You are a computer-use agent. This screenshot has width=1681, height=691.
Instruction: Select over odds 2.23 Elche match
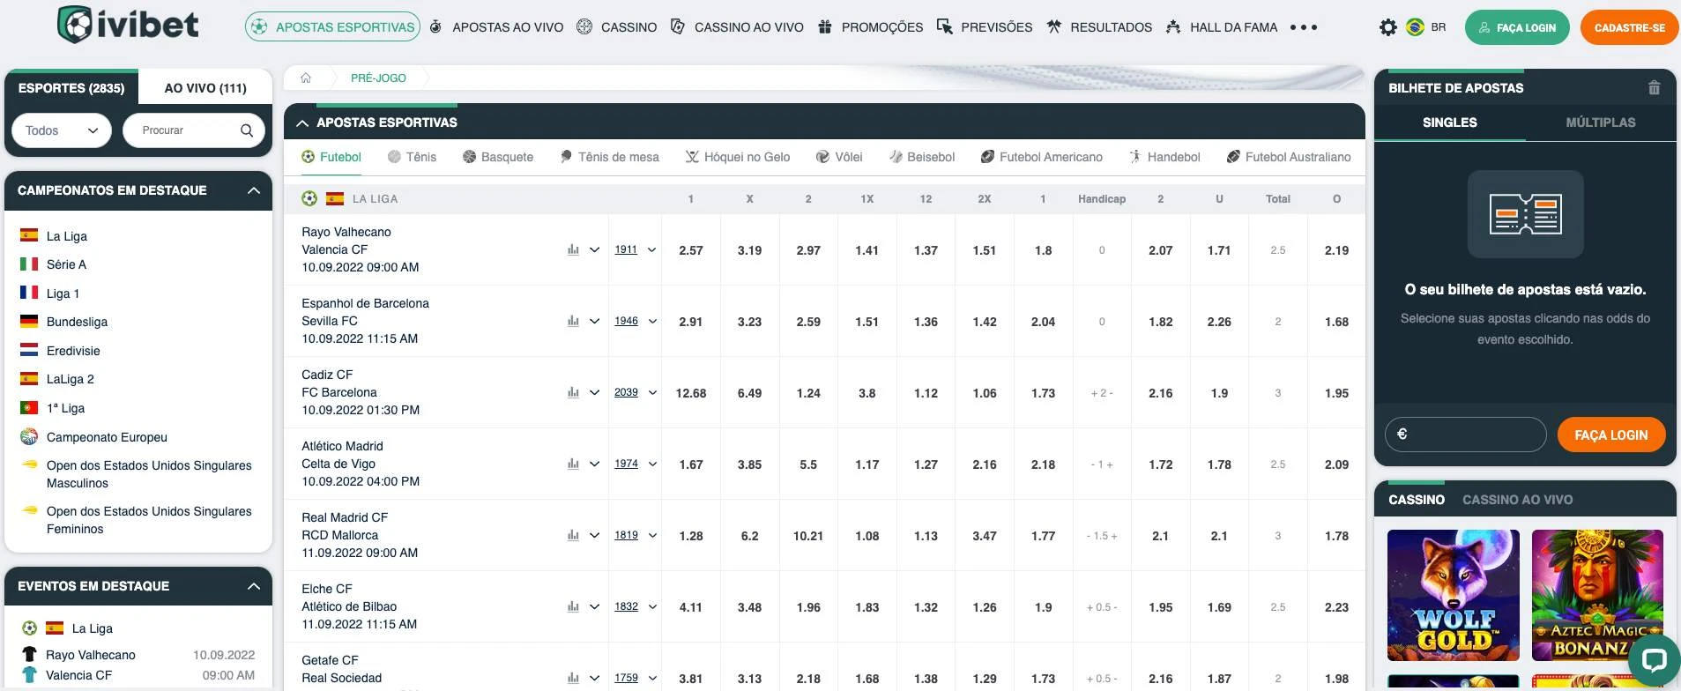point(1336,607)
